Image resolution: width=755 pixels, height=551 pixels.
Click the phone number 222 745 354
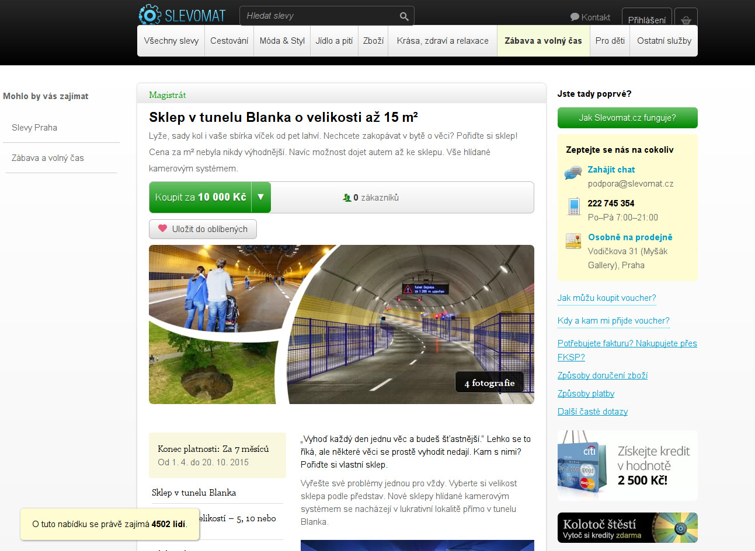(x=611, y=203)
